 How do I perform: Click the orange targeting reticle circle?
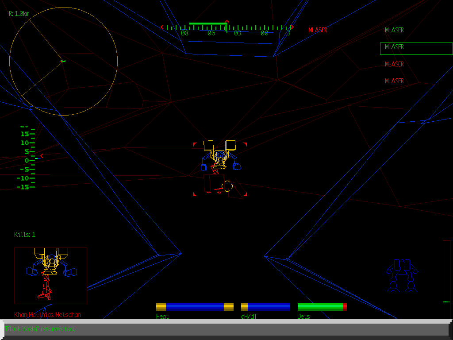(227, 186)
